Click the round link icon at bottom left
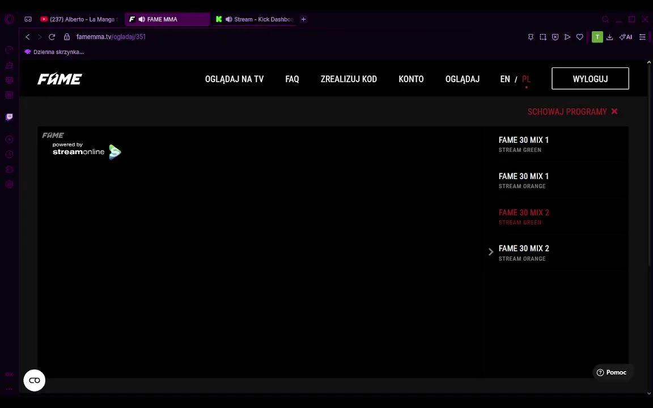This screenshot has width=653, height=408. coord(34,380)
